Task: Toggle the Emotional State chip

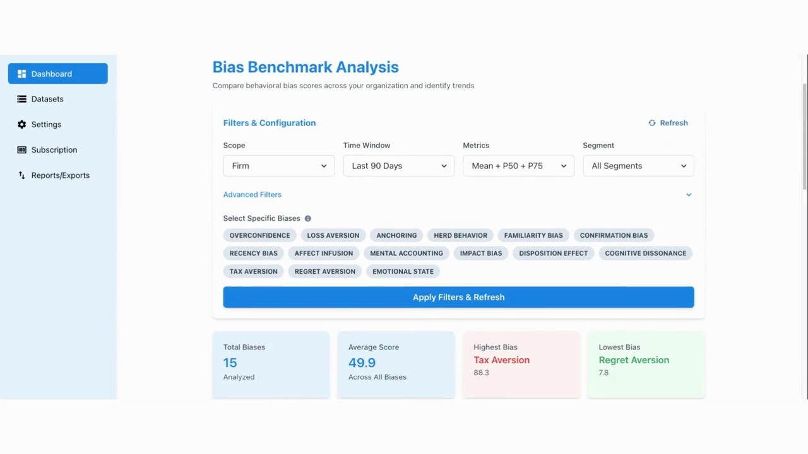Action: [x=403, y=271]
